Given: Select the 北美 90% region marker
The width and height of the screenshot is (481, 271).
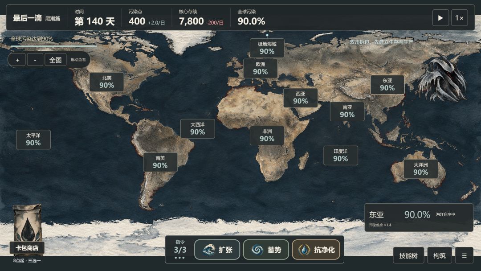Looking at the screenshot, I should pyautogui.click(x=106, y=82).
